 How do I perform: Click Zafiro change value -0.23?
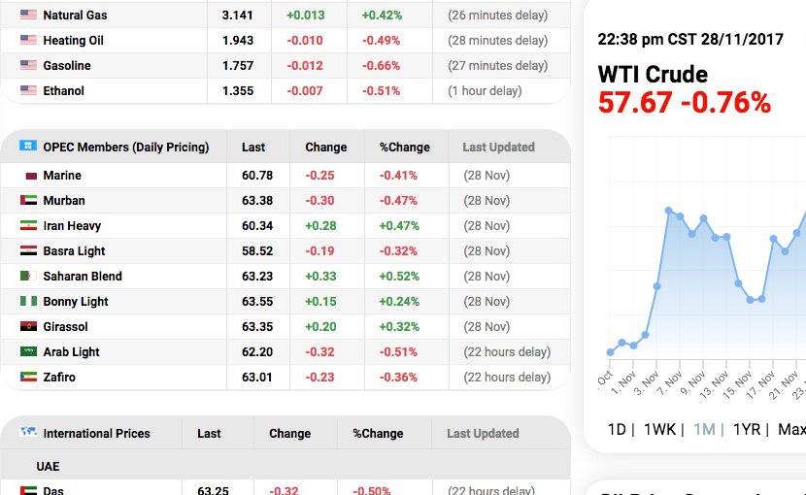coord(319,377)
